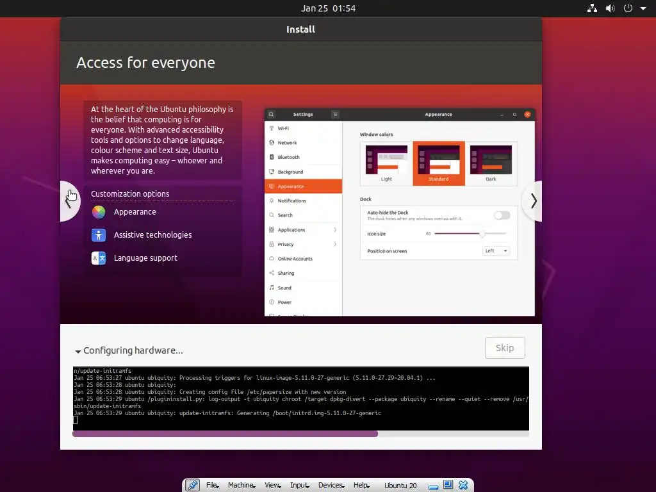Open the VirtualBox File menu
This screenshot has height=492, width=656.
[212, 486]
